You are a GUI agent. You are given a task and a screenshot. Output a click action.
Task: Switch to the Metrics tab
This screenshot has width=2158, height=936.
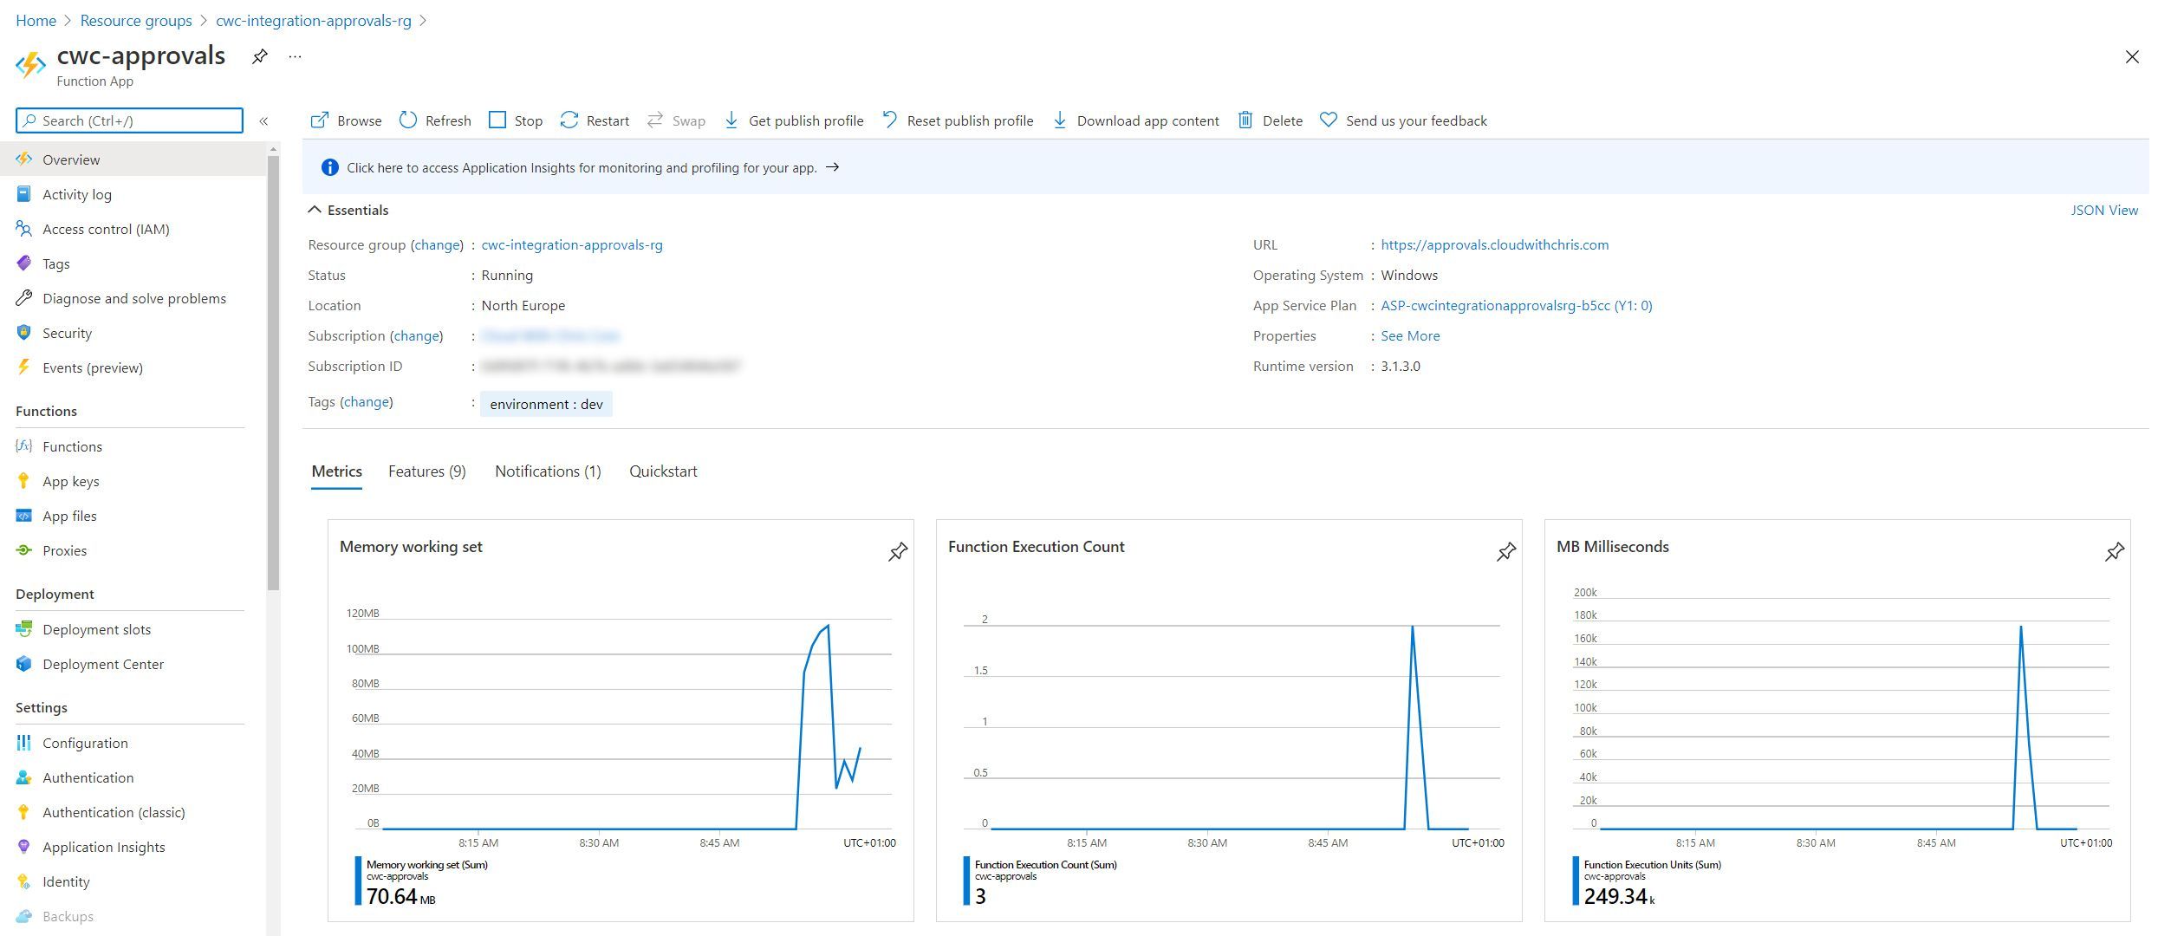click(x=336, y=471)
